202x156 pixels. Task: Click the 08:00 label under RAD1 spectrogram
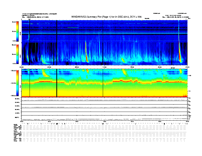click(77, 67)
